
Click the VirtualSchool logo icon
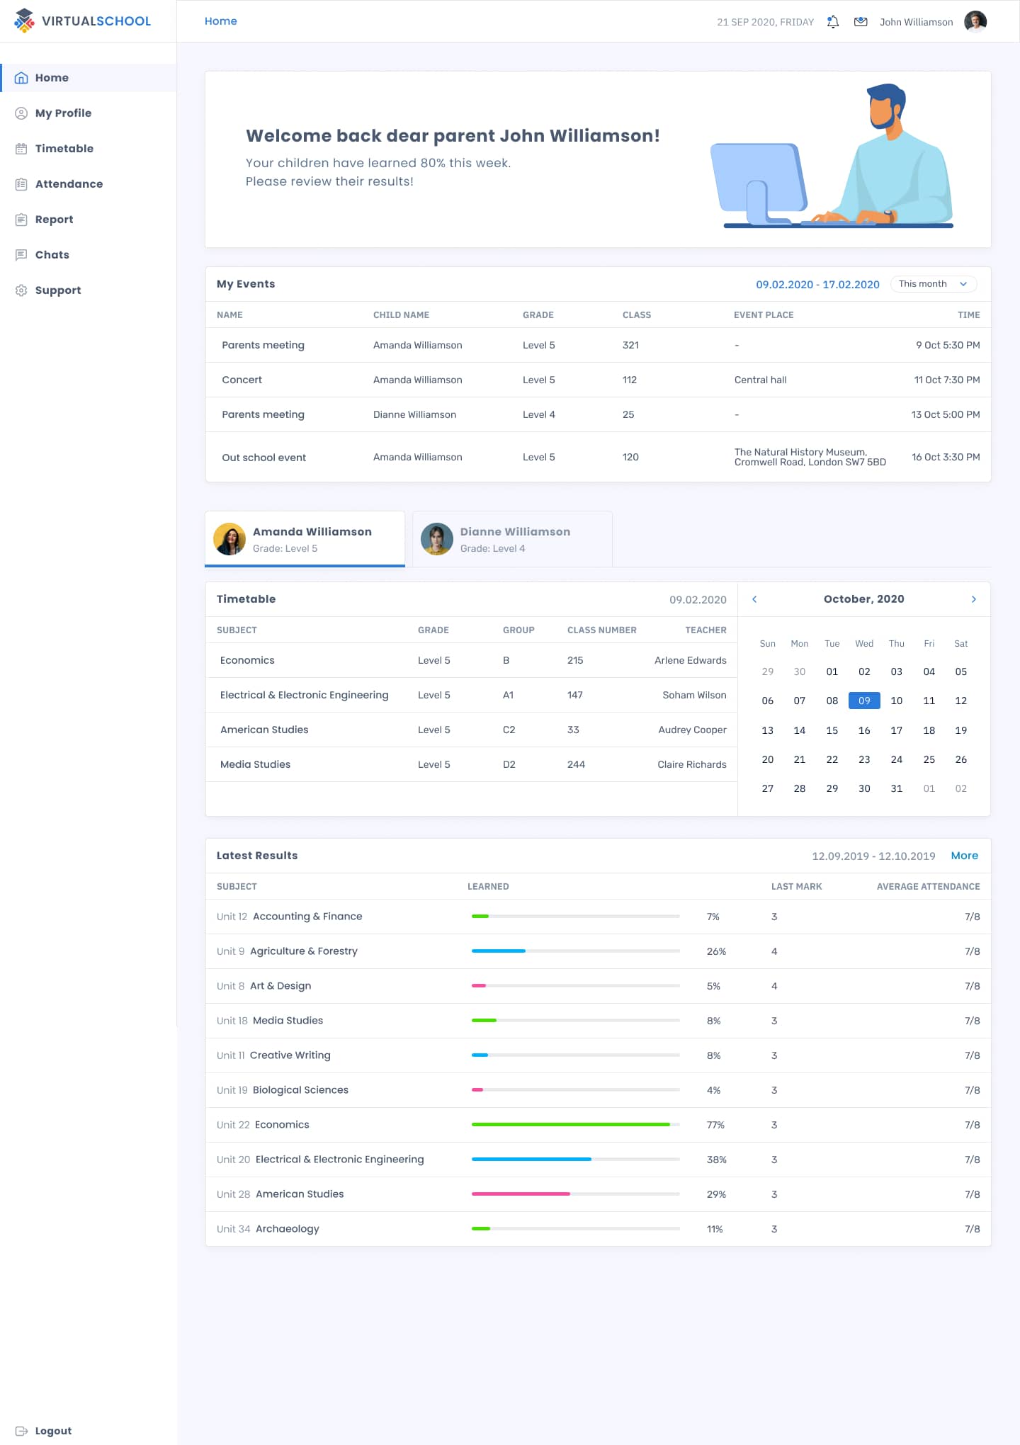click(x=24, y=21)
